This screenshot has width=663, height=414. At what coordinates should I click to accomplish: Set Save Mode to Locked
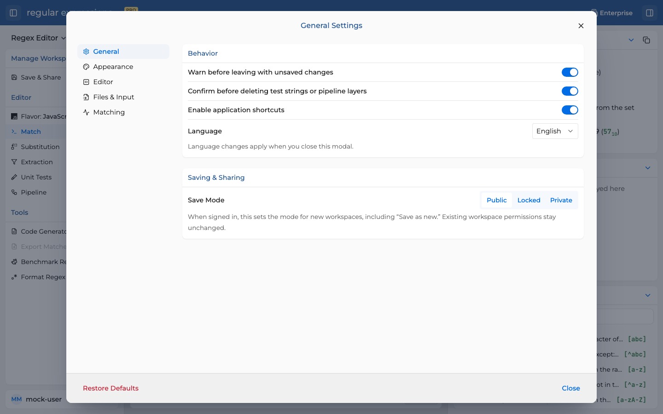pos(529,200)
